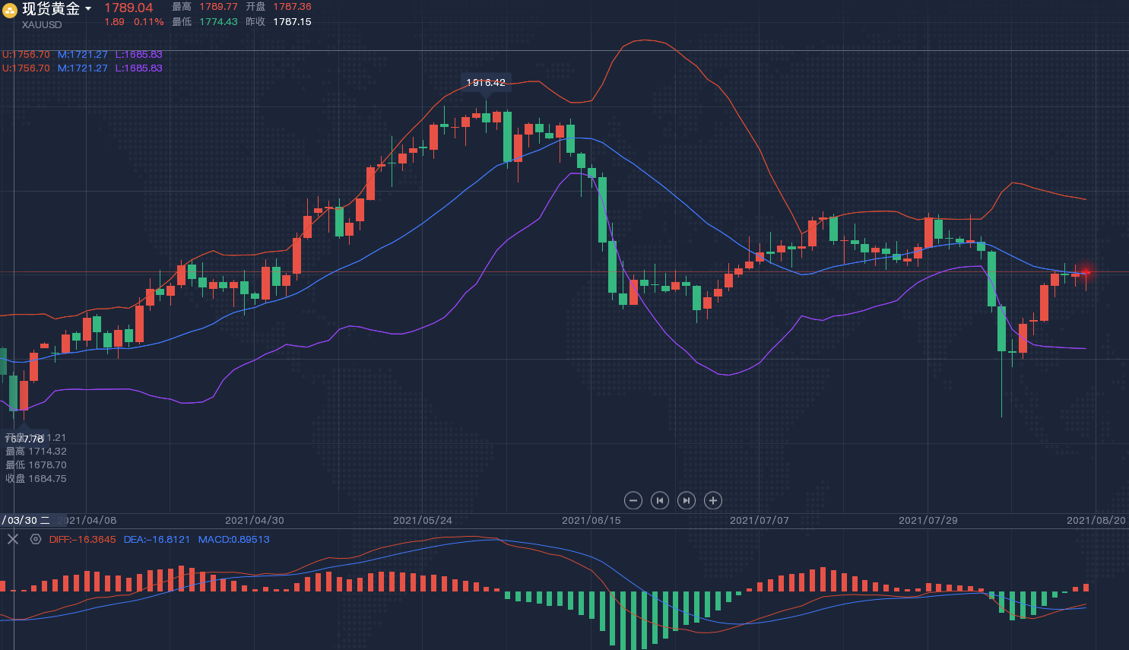
Task: Select the 1916.42 high price label
Action: (x=486, y=82)
